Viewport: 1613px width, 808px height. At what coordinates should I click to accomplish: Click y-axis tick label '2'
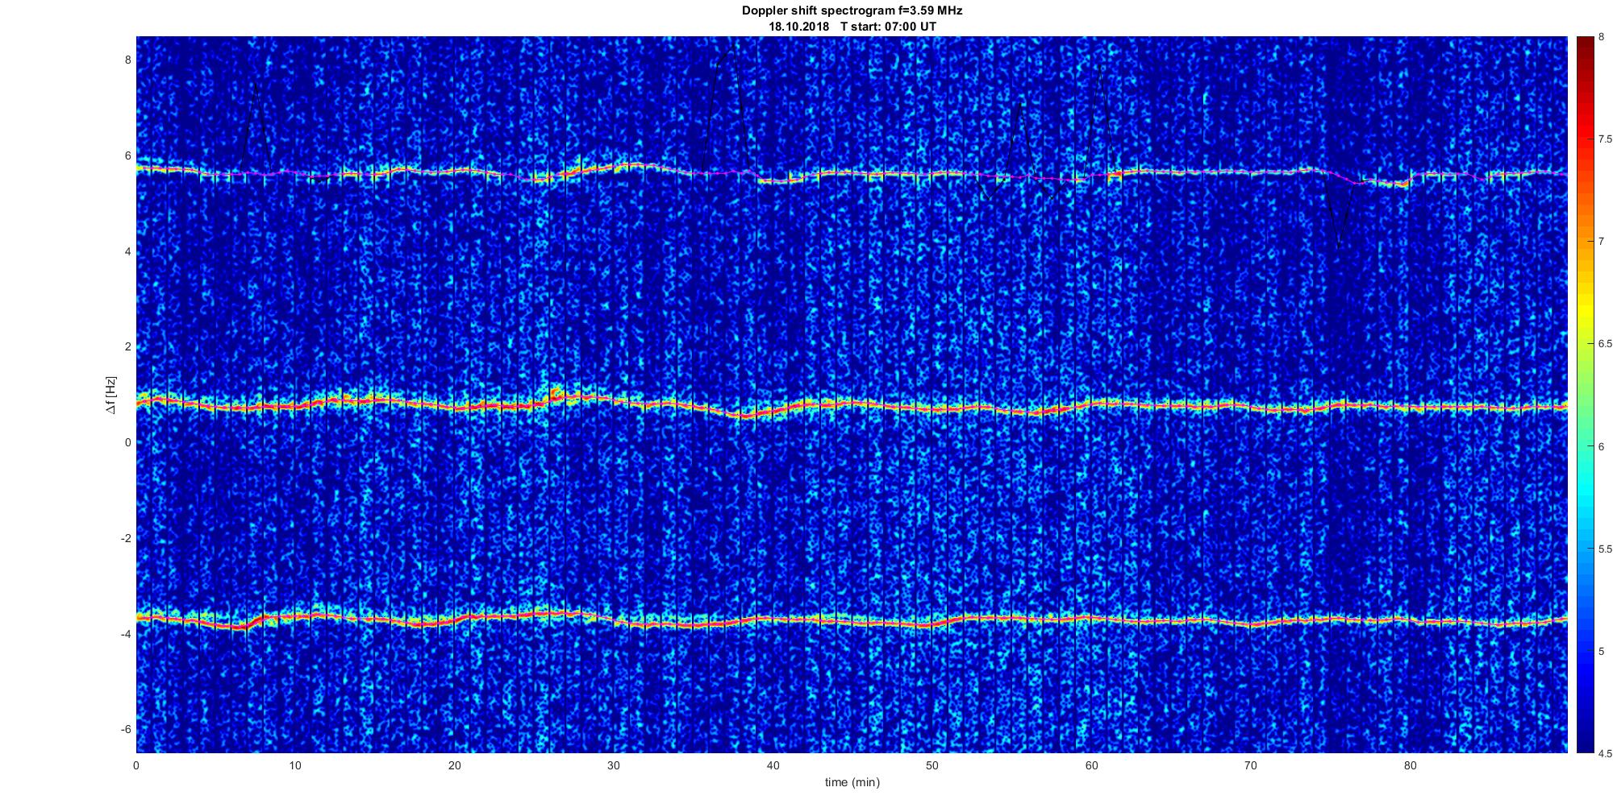tap(127, 346)
